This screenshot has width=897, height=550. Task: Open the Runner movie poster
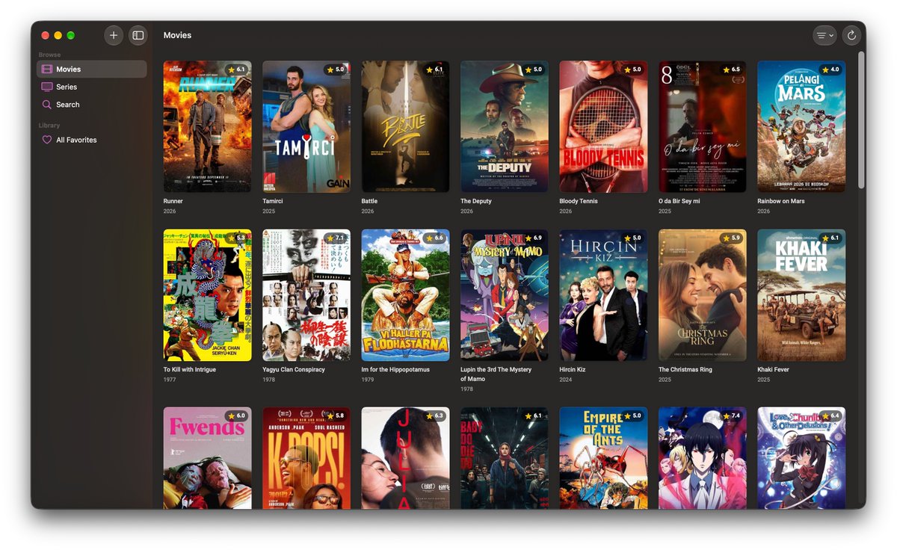click(x=207, y=126)
